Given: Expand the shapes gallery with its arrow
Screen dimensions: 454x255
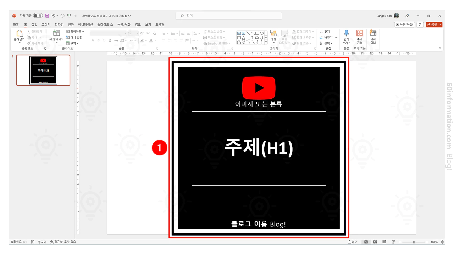Looking at the screenshot, I should pyautogui.click(x=266, y=42).
